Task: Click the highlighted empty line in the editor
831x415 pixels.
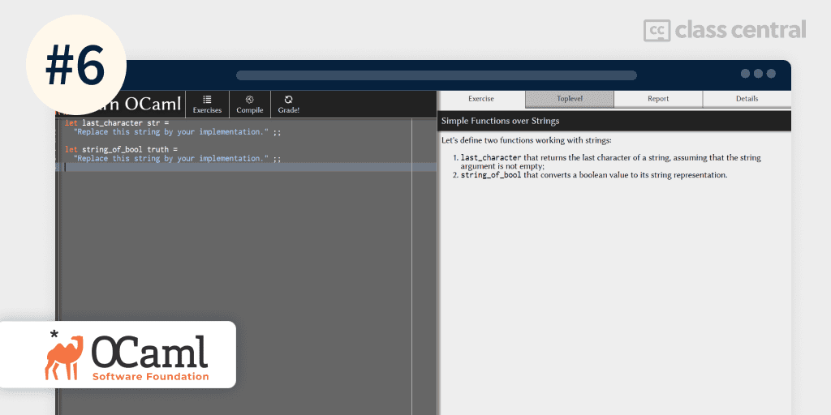Action: pyautogui.click(x=243, y=167)
